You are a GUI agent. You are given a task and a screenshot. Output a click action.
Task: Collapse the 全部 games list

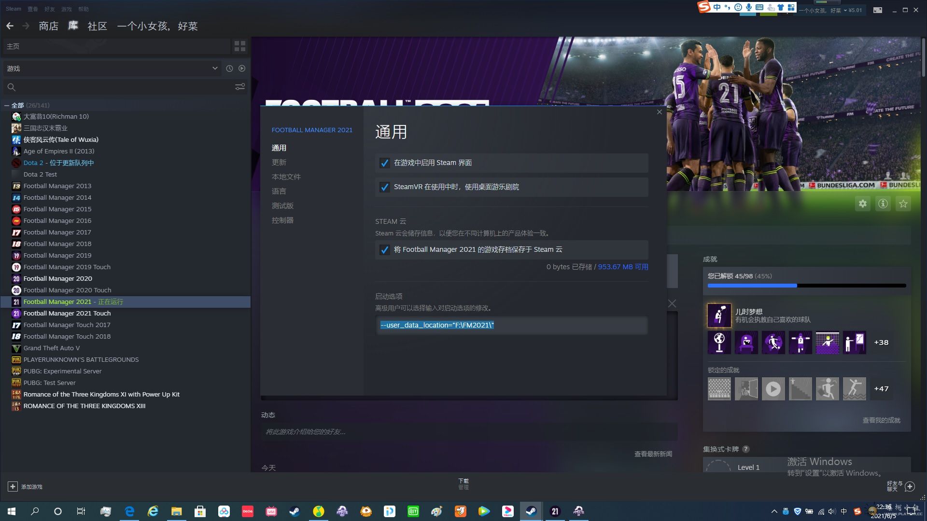pos(7,105)
